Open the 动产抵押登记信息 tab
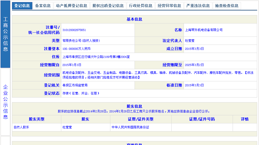 pyautogui.click(x=71, y=6)
